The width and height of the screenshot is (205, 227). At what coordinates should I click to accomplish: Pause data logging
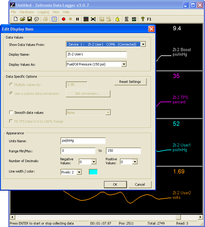coord(77,19)
